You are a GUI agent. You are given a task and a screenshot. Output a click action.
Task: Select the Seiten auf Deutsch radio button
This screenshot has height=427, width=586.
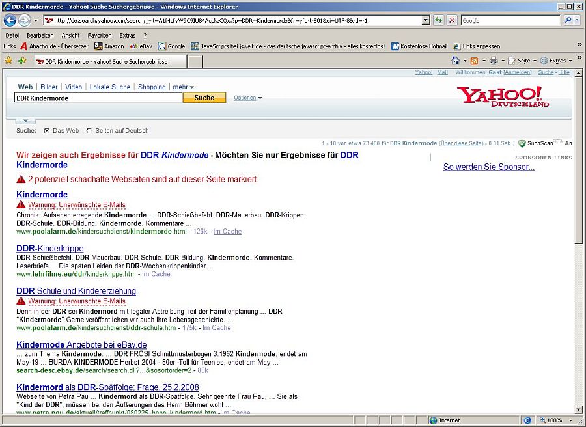coord(89,131)
